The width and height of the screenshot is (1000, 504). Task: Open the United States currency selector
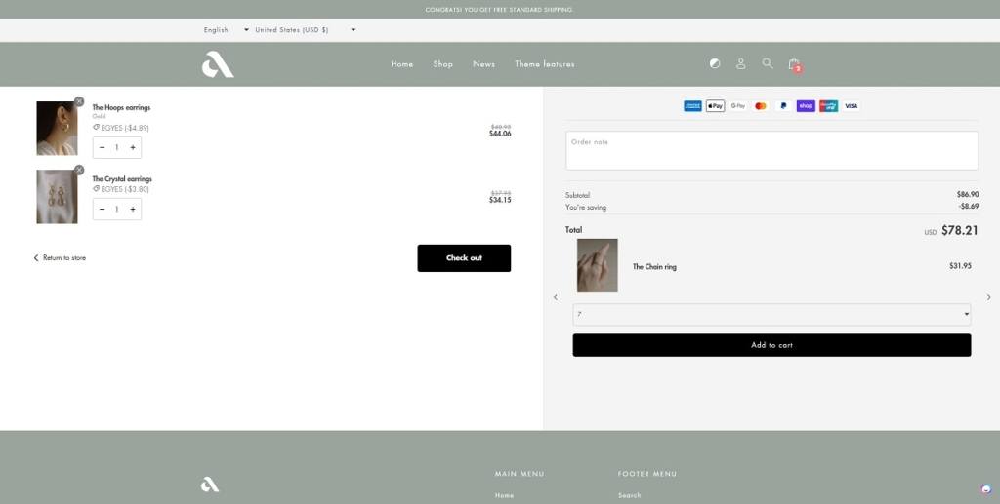pos(305,30)
